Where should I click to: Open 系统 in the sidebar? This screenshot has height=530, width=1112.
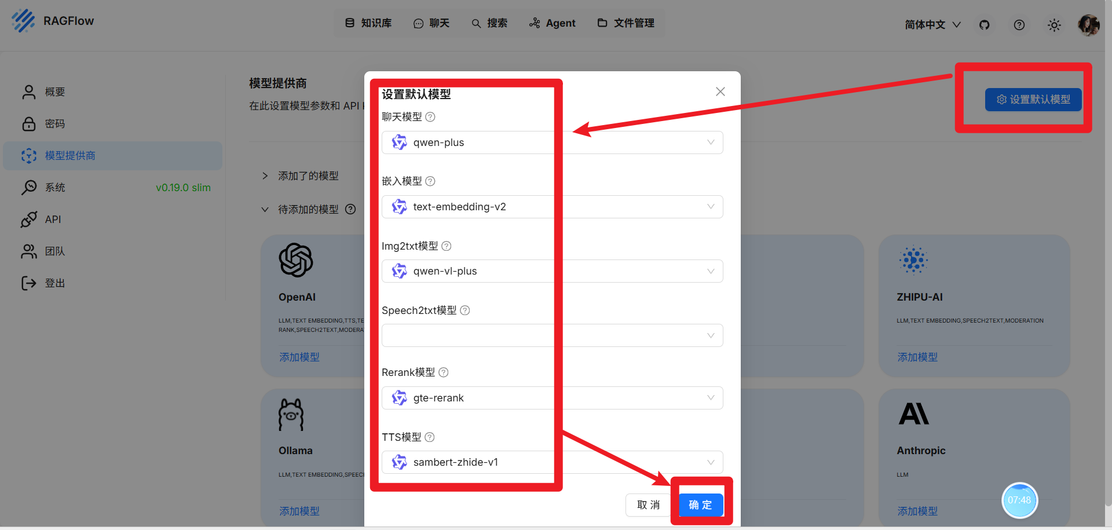pos(113,188)
